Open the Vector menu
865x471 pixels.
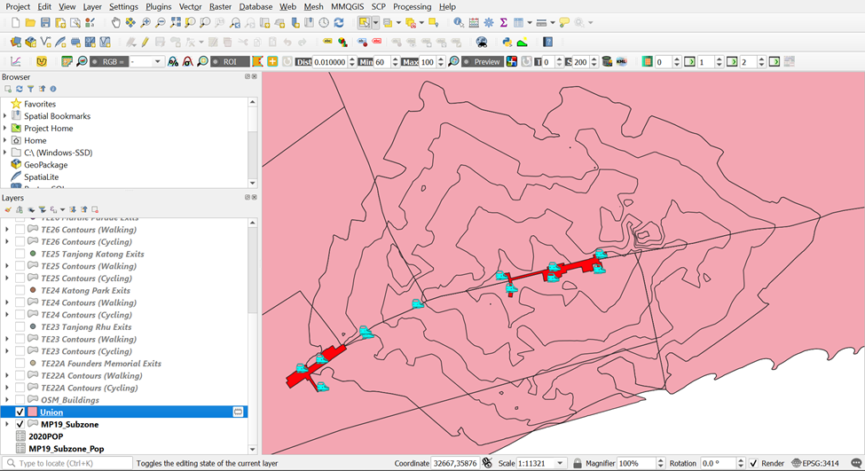190,6
